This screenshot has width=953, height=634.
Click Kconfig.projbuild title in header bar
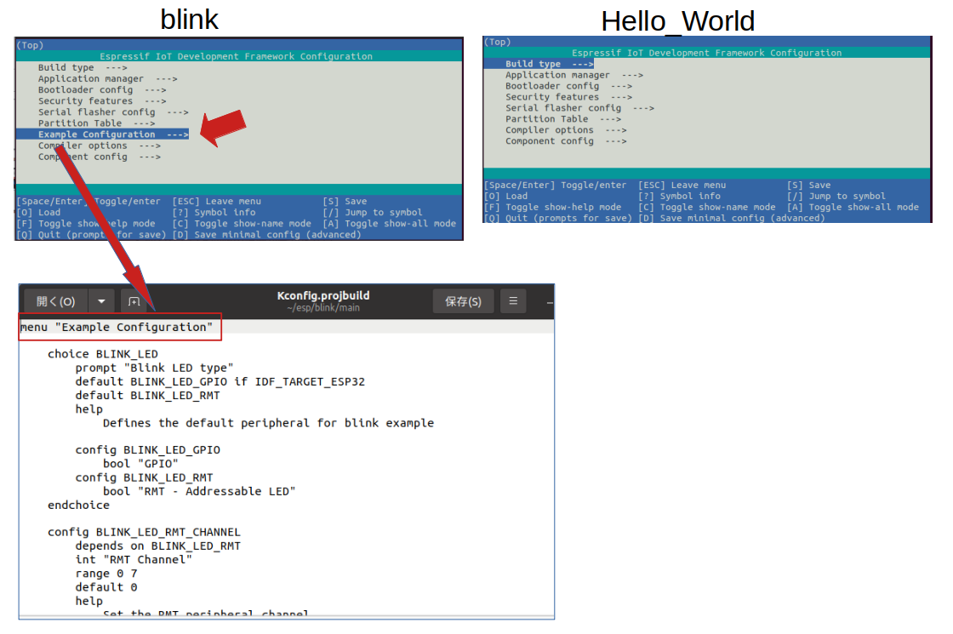(x=323, y=295)
